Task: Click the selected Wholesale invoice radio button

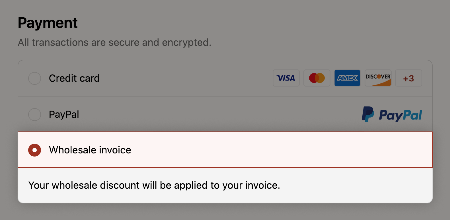Action: [34, 150]
